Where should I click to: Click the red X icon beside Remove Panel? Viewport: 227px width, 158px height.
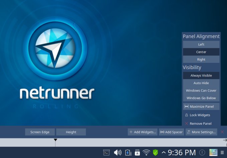pos(187,123)
